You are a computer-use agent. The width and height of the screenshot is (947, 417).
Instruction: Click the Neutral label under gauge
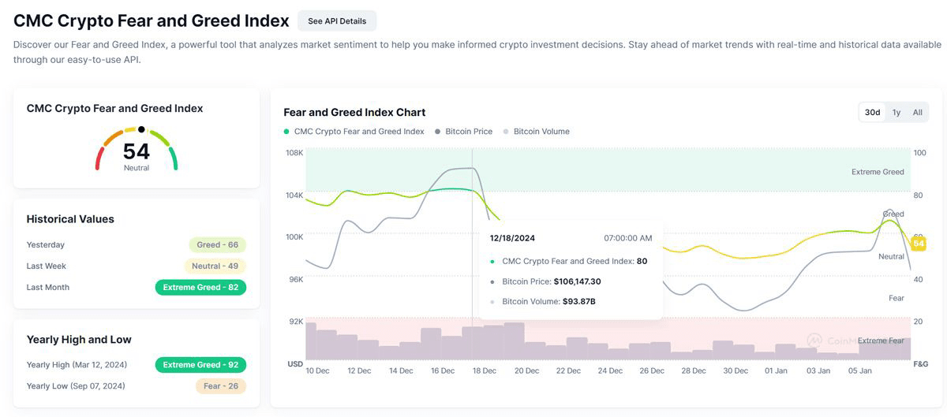click(x=137, y=168)
